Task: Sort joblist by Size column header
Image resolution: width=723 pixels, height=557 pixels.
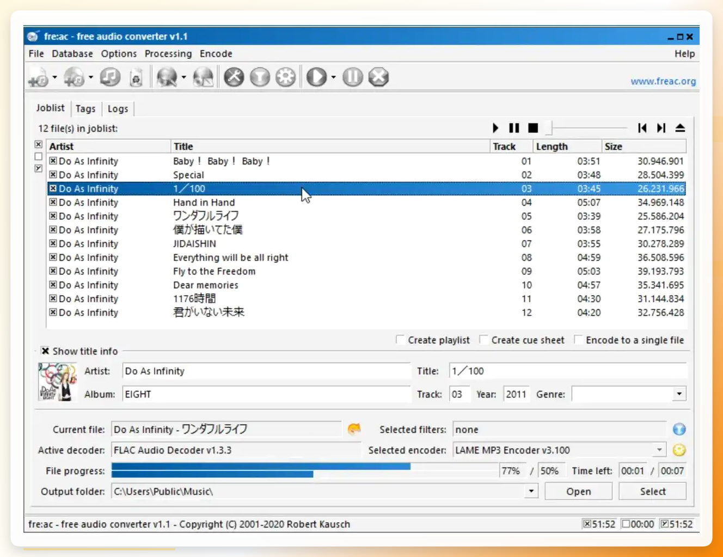Action: 644,146
